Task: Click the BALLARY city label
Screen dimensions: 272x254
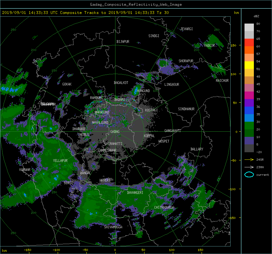Action: (197, 149)
